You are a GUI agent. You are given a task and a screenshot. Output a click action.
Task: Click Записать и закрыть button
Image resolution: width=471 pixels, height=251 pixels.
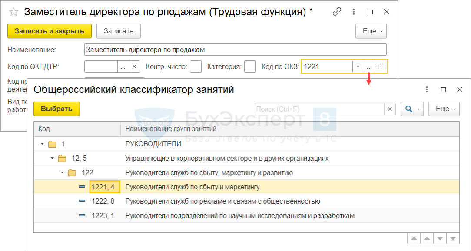(50, 31)
